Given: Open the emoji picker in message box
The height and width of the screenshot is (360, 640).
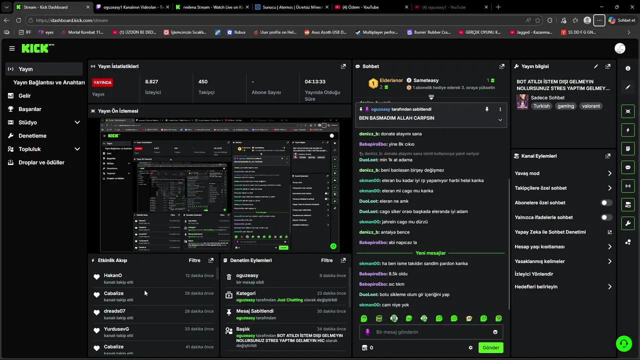Looking at the screenshot, I should (x=495, y=332).
